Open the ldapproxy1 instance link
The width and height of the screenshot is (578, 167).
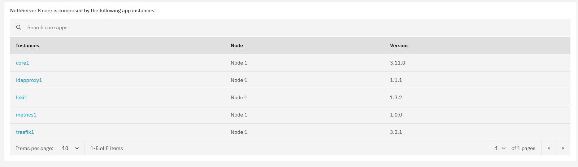pyautogui.click(x=29, y=80)
